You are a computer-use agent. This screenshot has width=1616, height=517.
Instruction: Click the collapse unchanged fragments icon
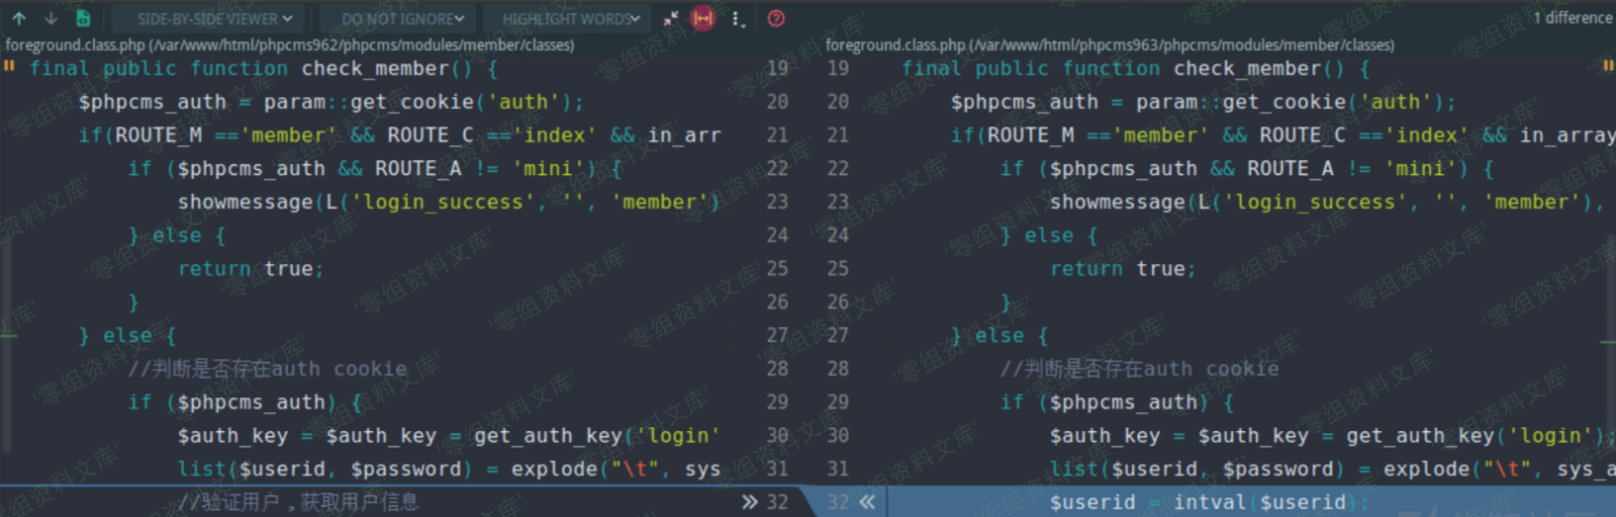671,18
